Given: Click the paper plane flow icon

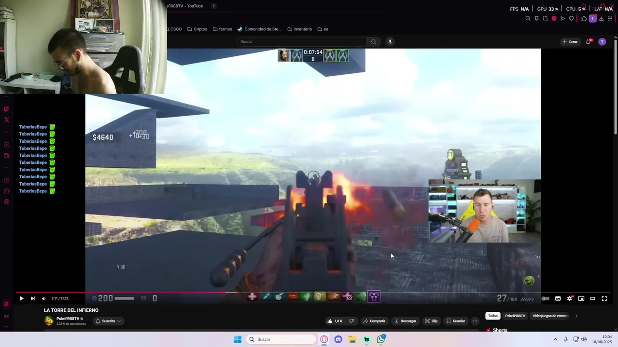Looking at the screenshot, I should (562, 18).
